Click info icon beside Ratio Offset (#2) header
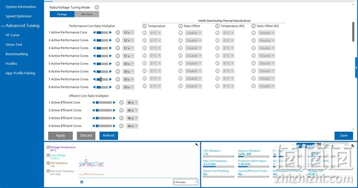The width and height of the screenshot is (358, 188). pos(254,26)
